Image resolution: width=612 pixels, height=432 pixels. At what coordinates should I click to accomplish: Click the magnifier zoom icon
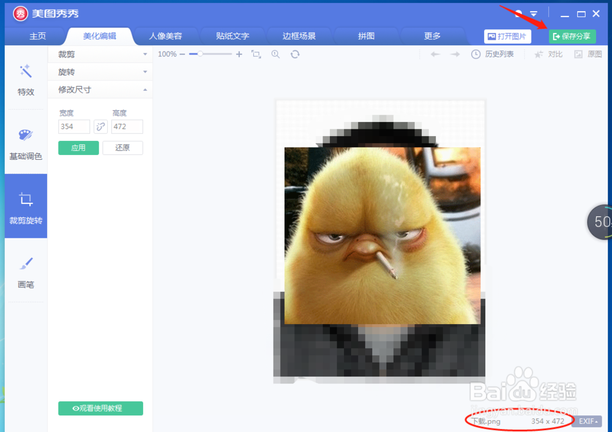pyautogui.click(x=275, y=55)
